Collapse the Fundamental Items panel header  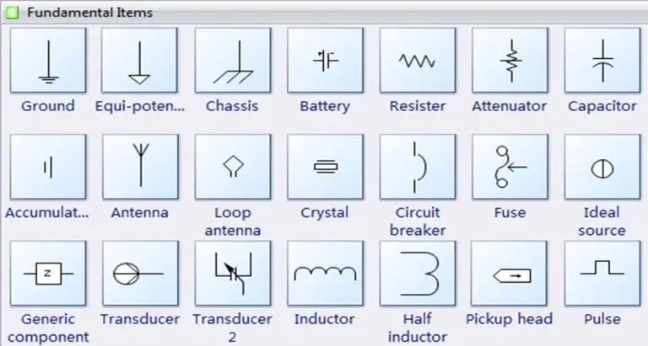tap(324, 13)
